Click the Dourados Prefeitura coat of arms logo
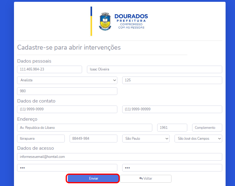 105,21
